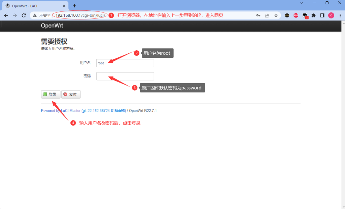Open the profile avatar labeled C

331,15
